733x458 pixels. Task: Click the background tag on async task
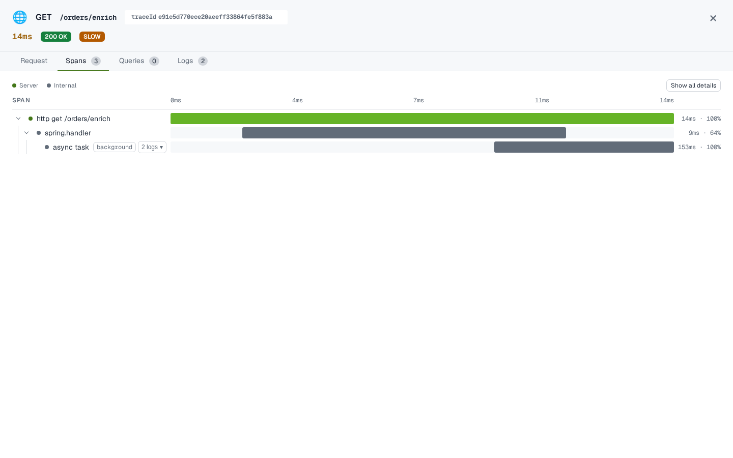(115, 147)
